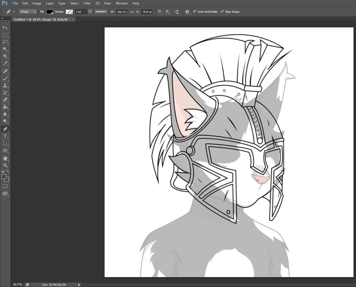Select the Pen tool in toolbox
Viewport: 356px width, 287px height.
pos(5,129)
